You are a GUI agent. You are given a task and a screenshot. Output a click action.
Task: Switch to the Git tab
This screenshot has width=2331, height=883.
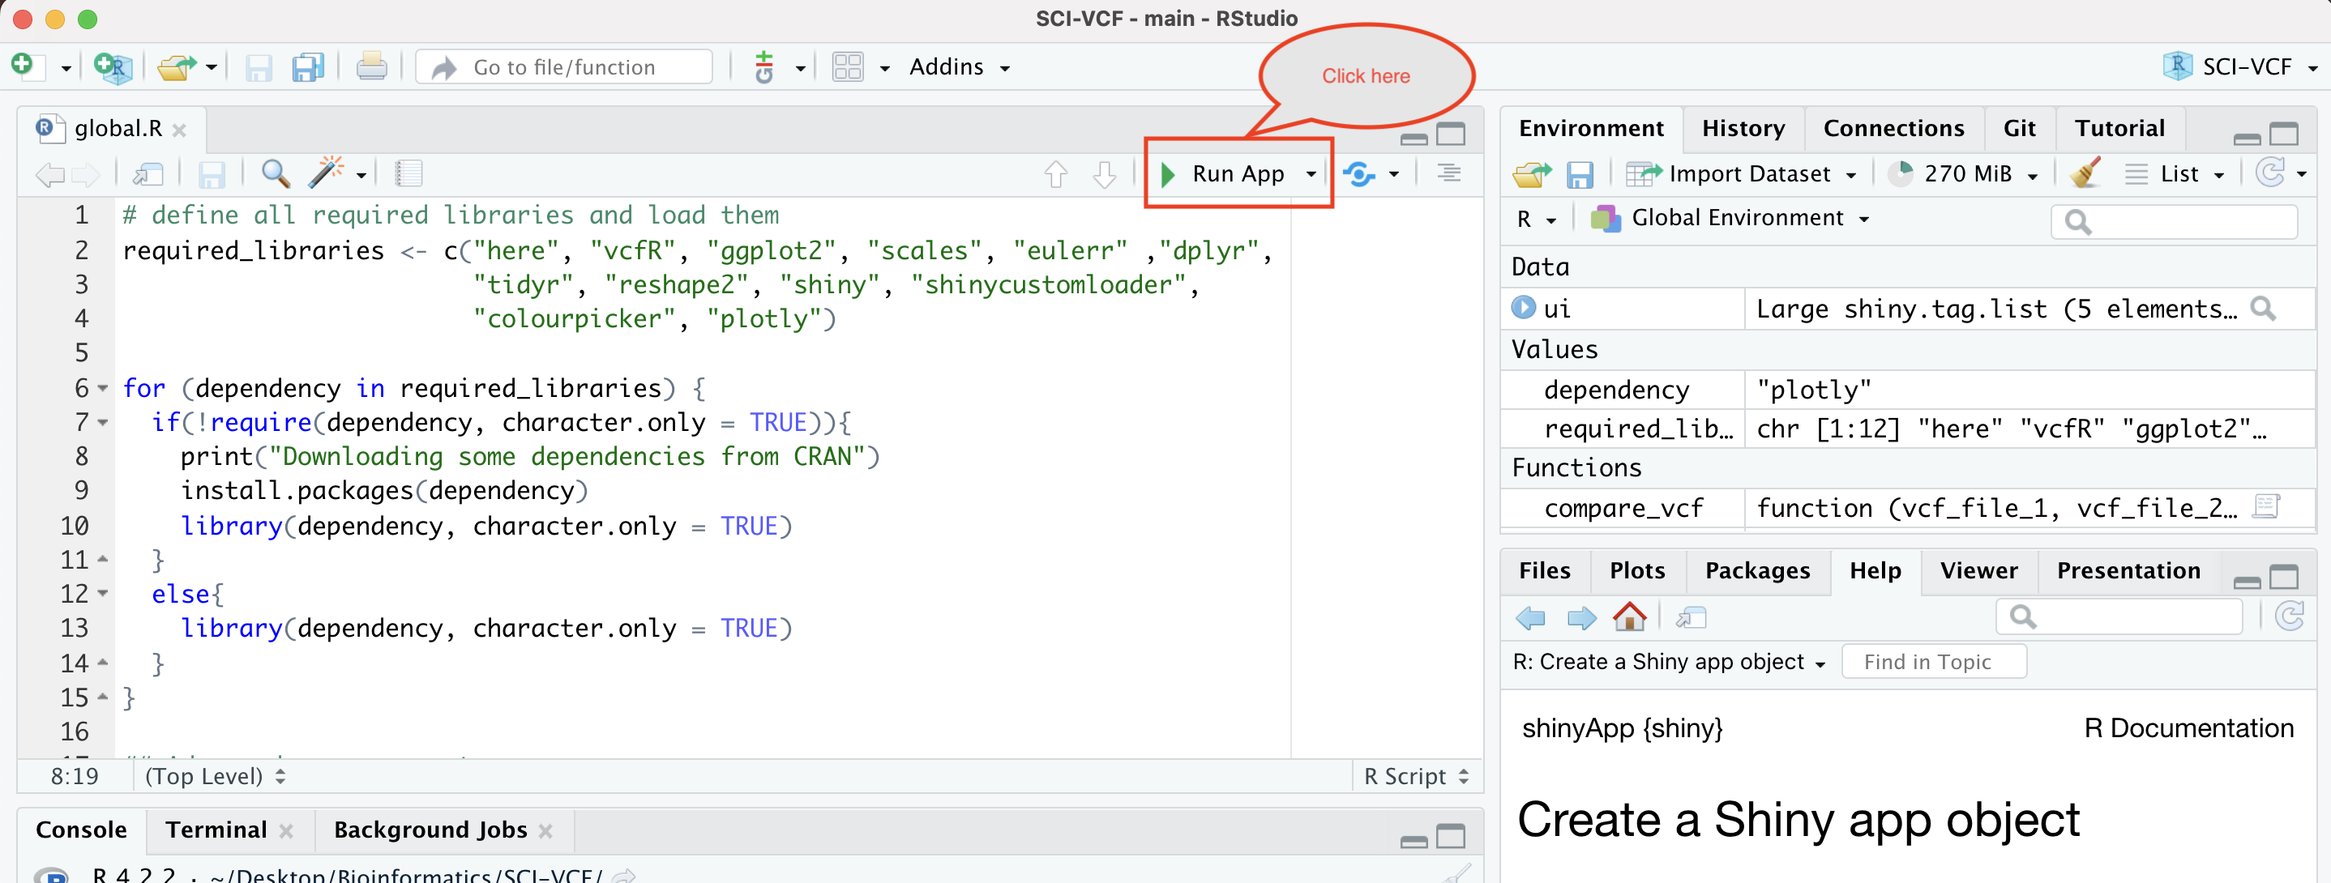pyautogui.click(x=2019, y=127)
